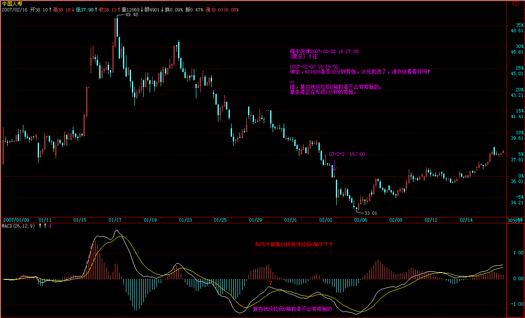Click the 49.48 high price marker
Image resolution: width=525 pixels, height=318 pixels.
click(131, 14)
